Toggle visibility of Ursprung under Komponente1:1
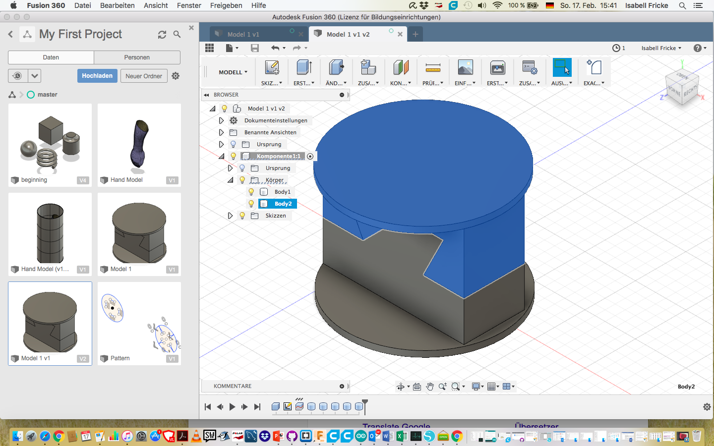Screen dimensions: 714x446 pyautogui.click(x=242, y=168)
